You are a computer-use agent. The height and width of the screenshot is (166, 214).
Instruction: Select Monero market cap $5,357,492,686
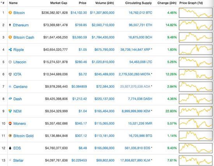click(x=56, y=124)
